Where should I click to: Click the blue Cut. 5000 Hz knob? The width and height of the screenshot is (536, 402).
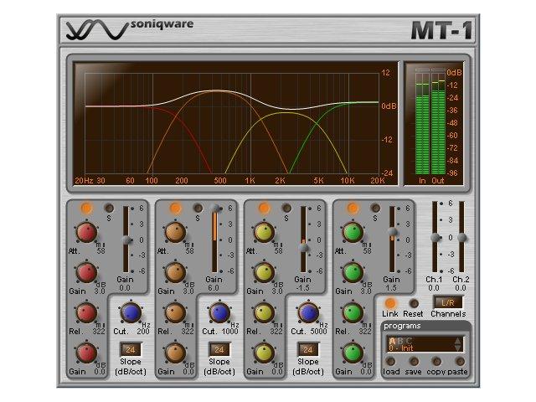[x=308, y=313]
